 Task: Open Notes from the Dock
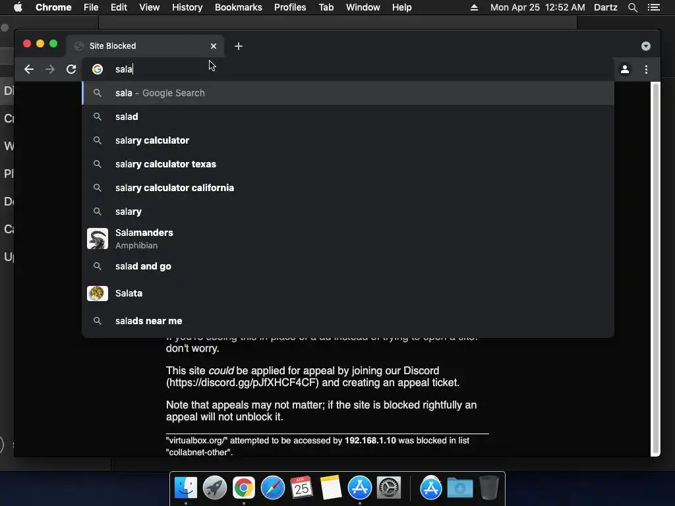click(331, 488)
